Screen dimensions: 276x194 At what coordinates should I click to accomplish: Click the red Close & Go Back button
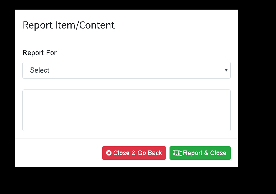pyautogui.click(x=134, y=153)
